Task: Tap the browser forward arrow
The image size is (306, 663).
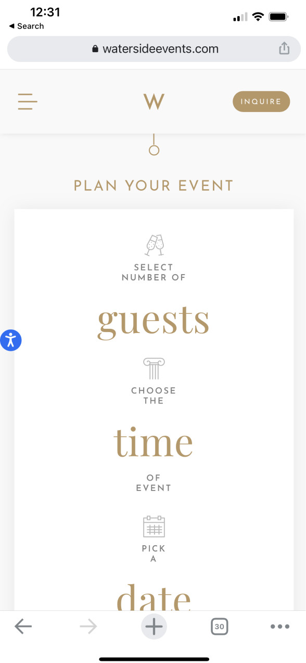Action: coord(88,627)
